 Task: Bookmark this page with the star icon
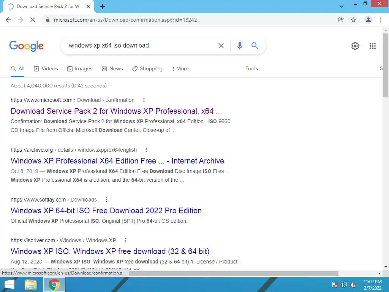[x=353, y=20]
